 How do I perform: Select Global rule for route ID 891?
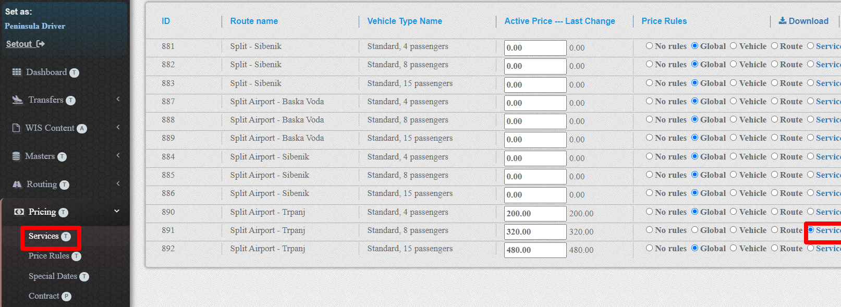coord(694,230)
